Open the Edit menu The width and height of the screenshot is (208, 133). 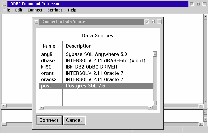pos(19,10)
